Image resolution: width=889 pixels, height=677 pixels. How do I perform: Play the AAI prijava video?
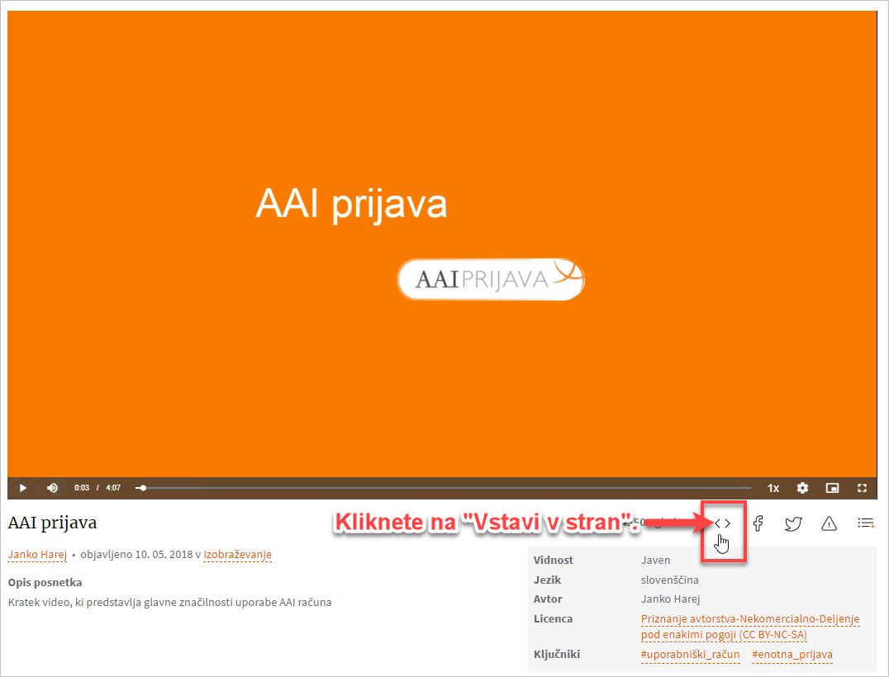pos(22,488)
